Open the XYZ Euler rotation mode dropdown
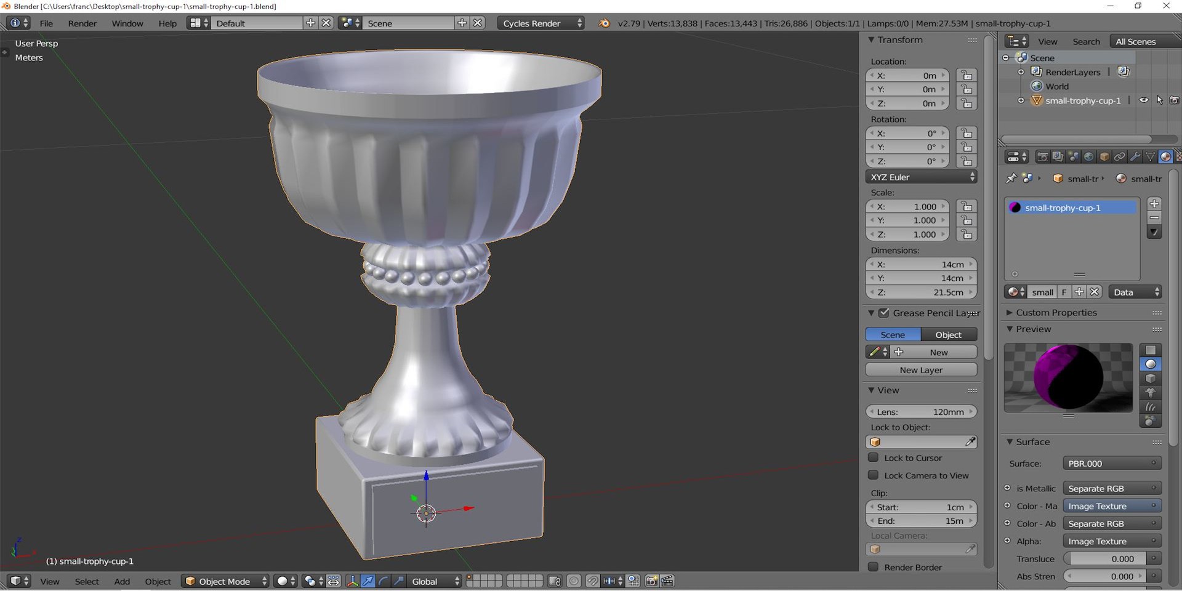This screenshot has height=591, width=1182. point(921,177)
